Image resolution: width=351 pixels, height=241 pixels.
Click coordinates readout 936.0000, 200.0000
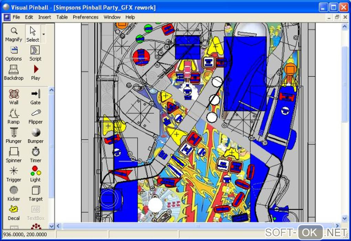click(25, 234)
